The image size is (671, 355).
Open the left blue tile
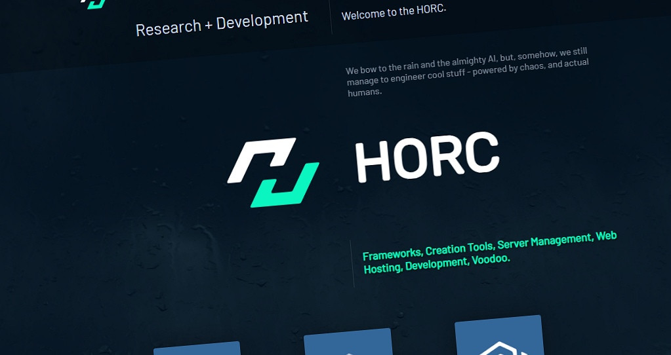(197, 348)
